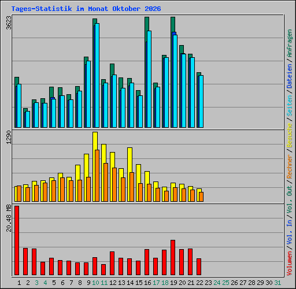Select day 15 on the x-axis
The image size is (296, 289).
139,283
